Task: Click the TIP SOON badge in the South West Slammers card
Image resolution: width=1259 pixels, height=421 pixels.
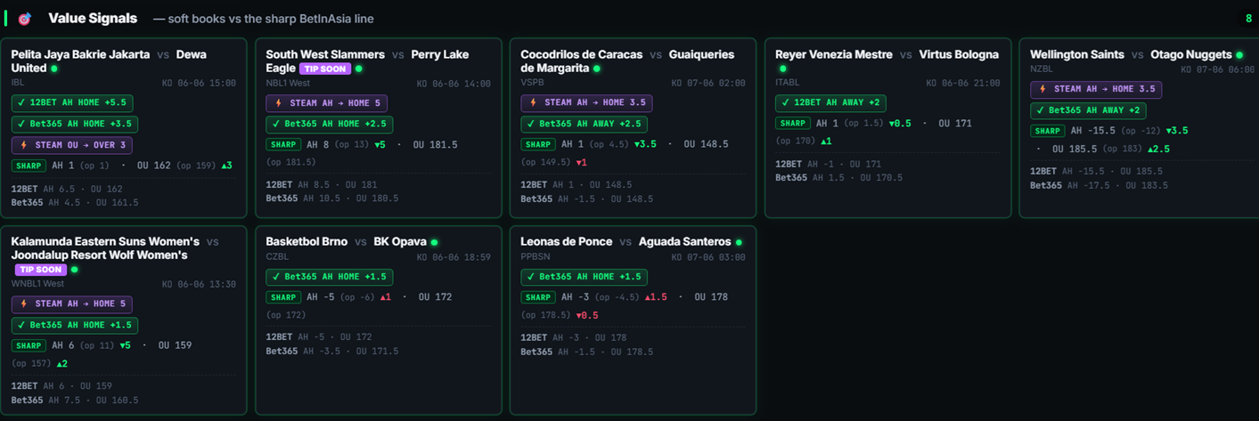Action: [325, 69]
